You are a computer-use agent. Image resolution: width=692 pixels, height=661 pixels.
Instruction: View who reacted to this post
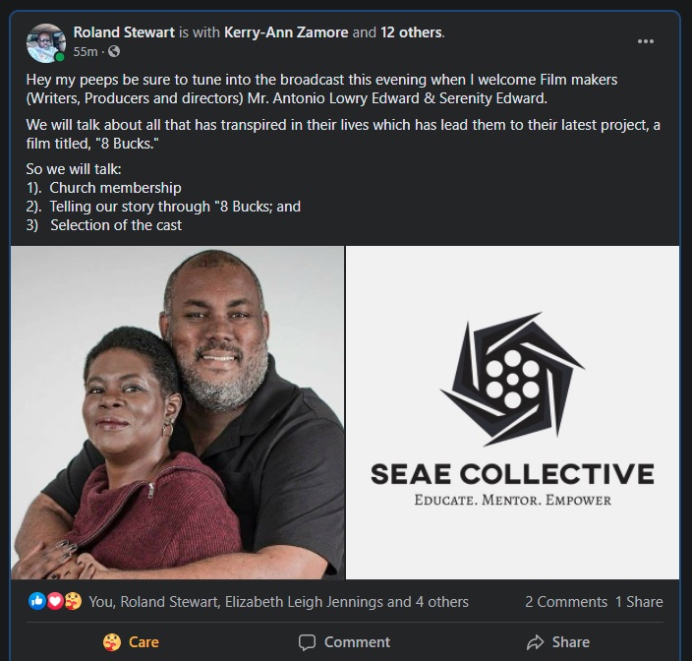[x=278, y=602]
